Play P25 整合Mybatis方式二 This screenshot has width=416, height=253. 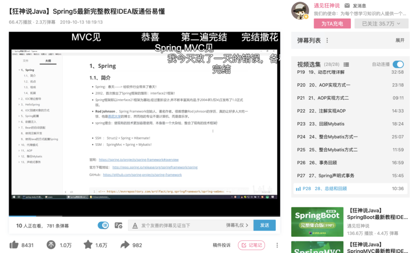350,150
